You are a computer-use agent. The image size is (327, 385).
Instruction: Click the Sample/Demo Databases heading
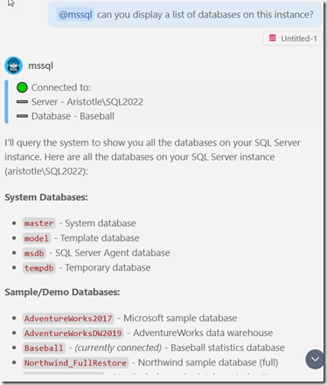62,292
